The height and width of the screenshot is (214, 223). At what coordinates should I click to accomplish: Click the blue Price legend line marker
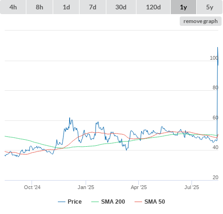point(62,202)
